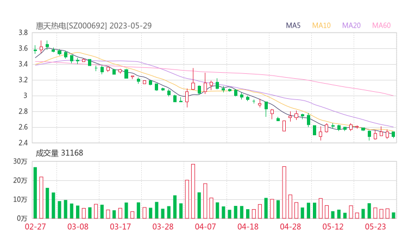This screenshot has width=402, height=239.
Task: Click the 2.6 price axis label
Action: coord(23,127)
